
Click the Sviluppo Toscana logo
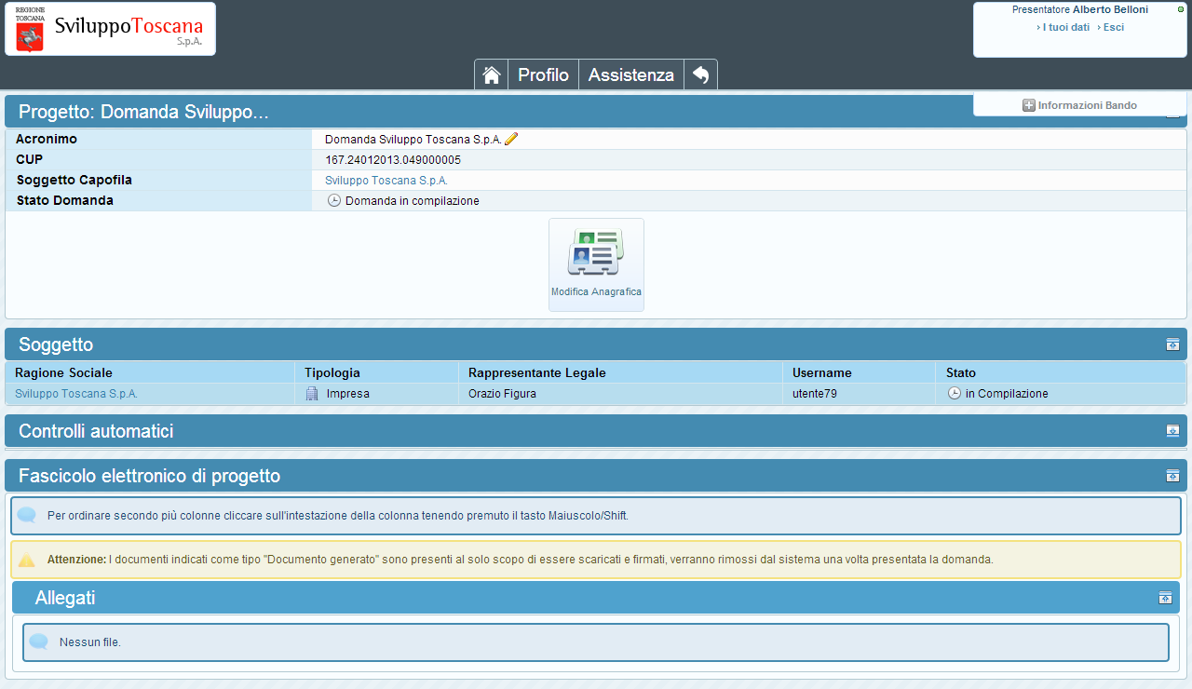[x=110, y=29]
